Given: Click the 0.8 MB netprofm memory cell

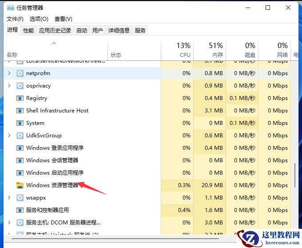Looking at the screenshot, I should pyautogui.click(x=210, y=73).
